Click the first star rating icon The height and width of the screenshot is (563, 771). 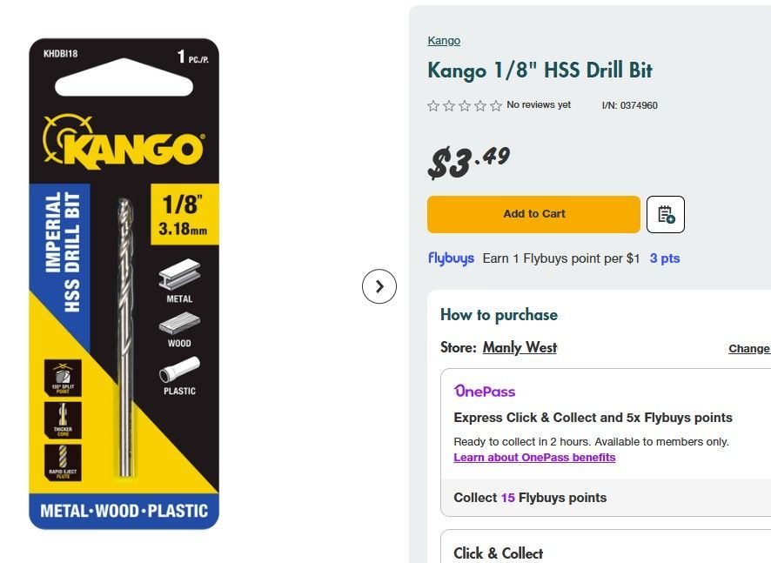click(x=433, y=105)
